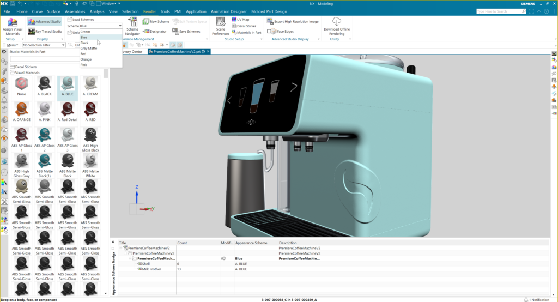Toggle Ray Traced Studio display
This screenshot has width=558, height=302.
click(45, 32)
